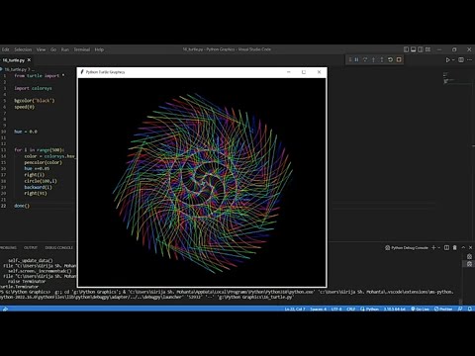This screenshot has width=475, height=356.
Task: Open the new terminal launch profile dropdown
Action: (439, 247)
